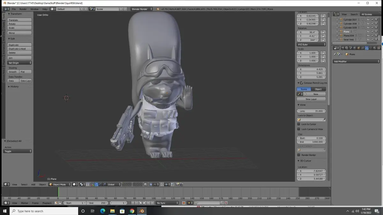The image size is (383, 215).
Task: Open the Global orientation dropdown
Action: coord(114,184)
